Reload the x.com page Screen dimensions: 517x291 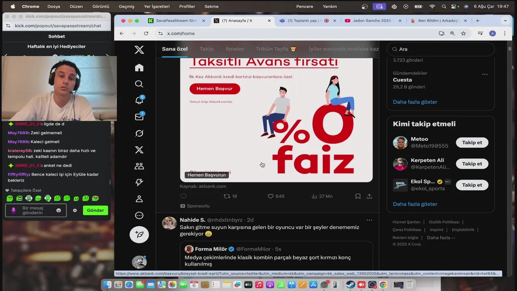point(146,34)
